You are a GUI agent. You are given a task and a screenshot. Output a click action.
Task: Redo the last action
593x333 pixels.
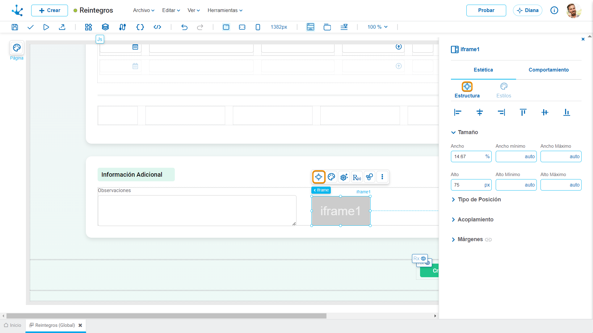click(x=200, y=27)
